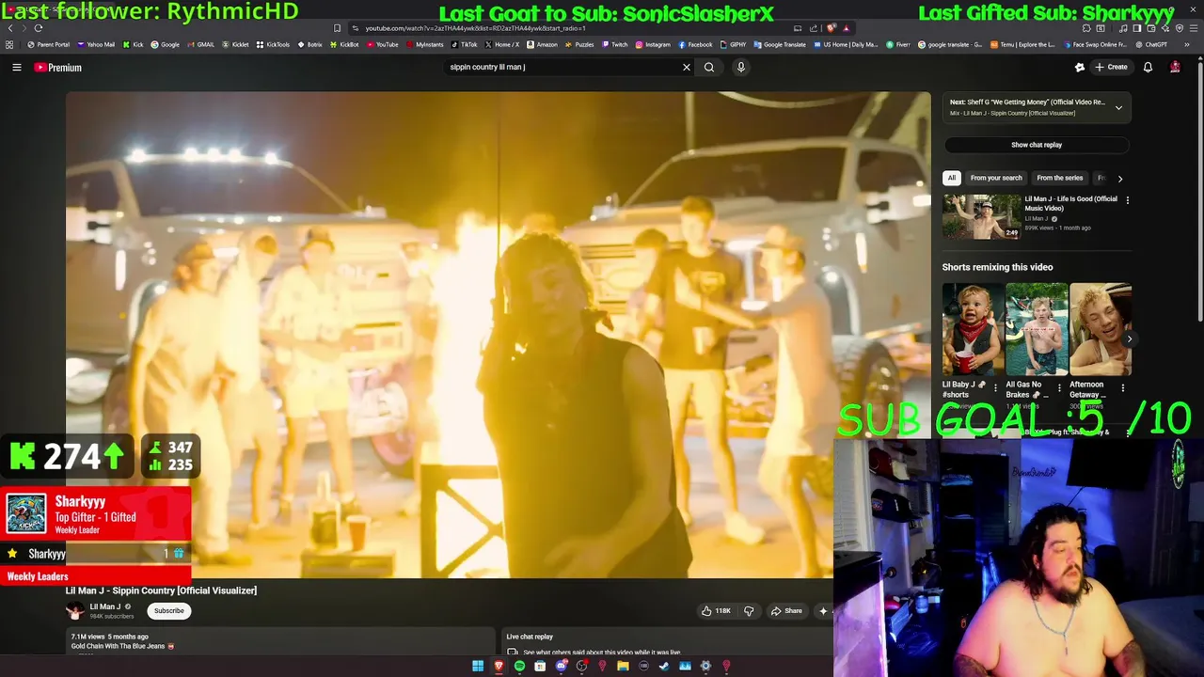Go to the YouTube Premium home logo

(58, 67)
